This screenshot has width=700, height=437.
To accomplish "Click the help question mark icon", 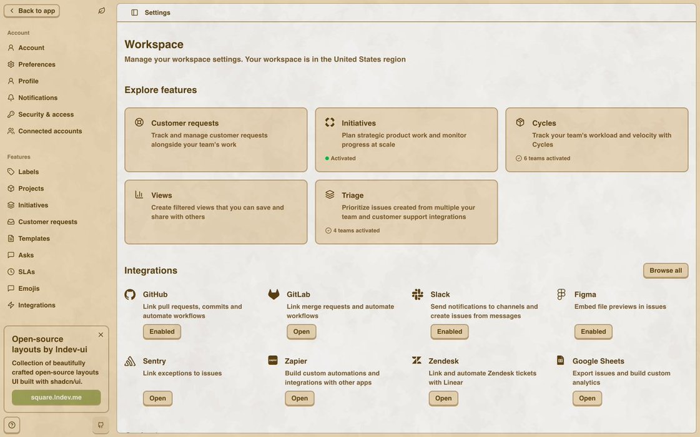I will (x=12, y=425).
